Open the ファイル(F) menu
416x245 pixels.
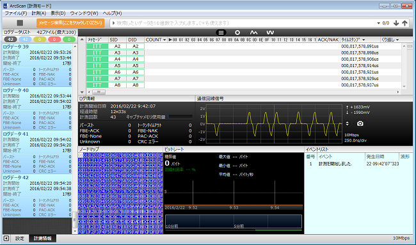[16, 13]
